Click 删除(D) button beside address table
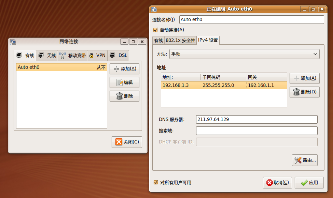The image size is (333, 198). 305,92
